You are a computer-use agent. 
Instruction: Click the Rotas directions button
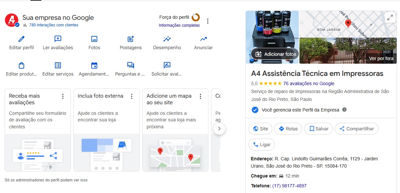(288, 129)
